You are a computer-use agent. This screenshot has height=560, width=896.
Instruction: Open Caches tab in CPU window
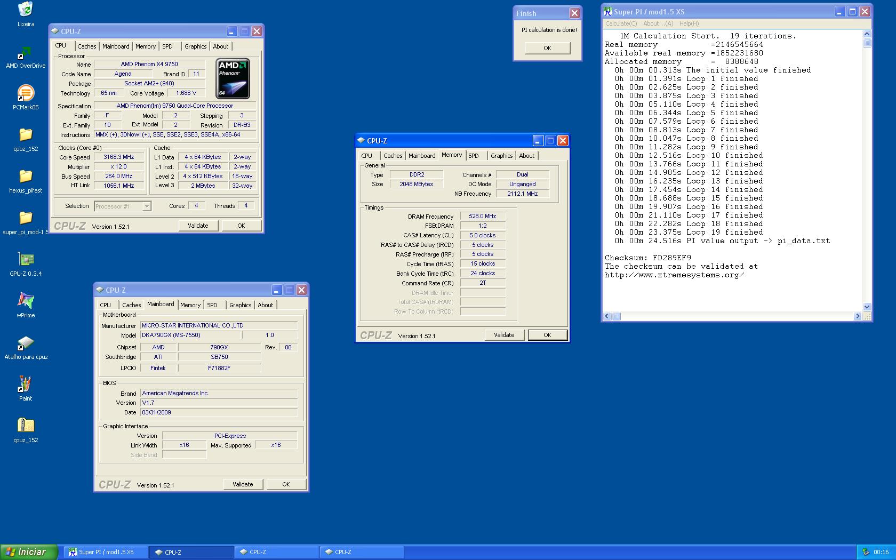87,46
